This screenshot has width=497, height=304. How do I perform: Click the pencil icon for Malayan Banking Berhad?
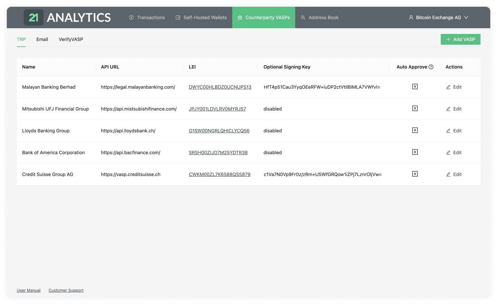448,87
